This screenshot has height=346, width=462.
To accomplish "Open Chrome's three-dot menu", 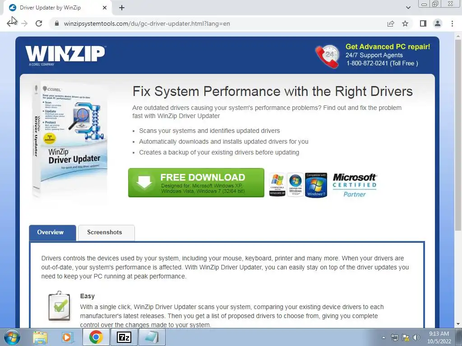I will pos(452,23).
